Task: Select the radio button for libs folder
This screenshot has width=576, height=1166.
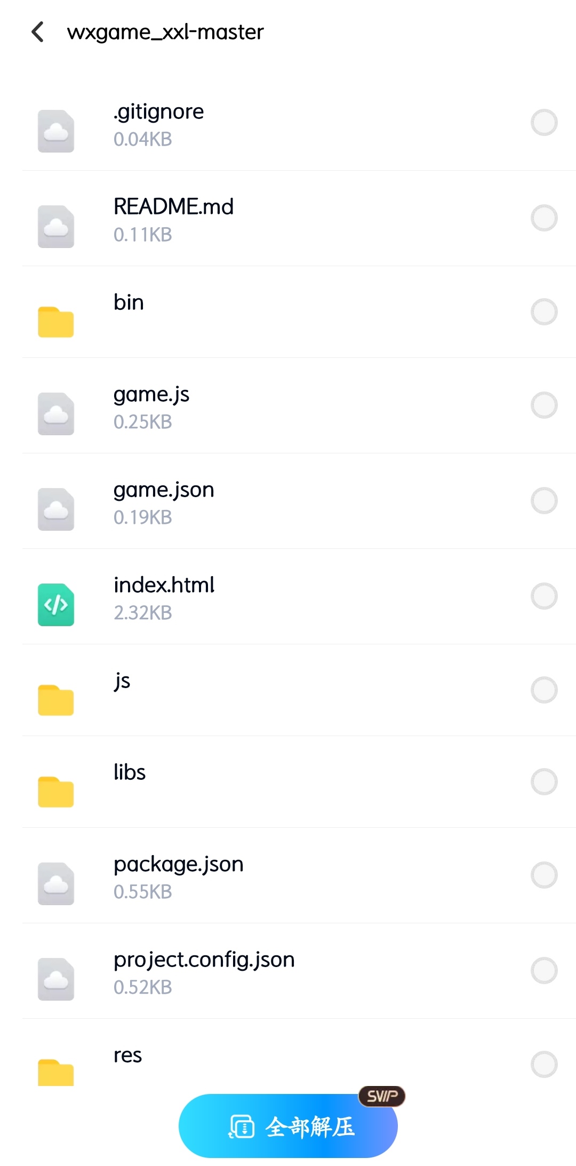Action: 544,781
